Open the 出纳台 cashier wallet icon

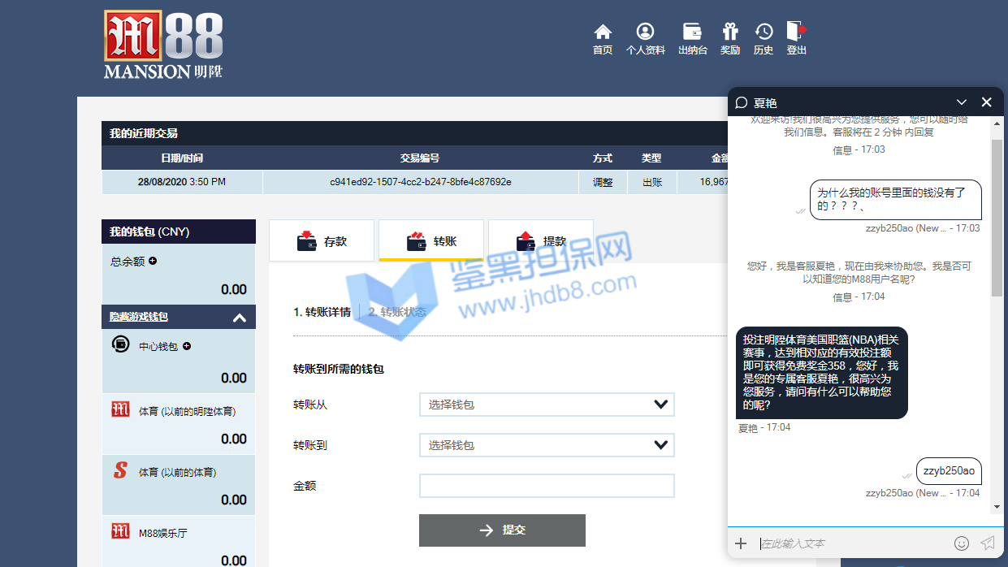click(x=692, y=32)
